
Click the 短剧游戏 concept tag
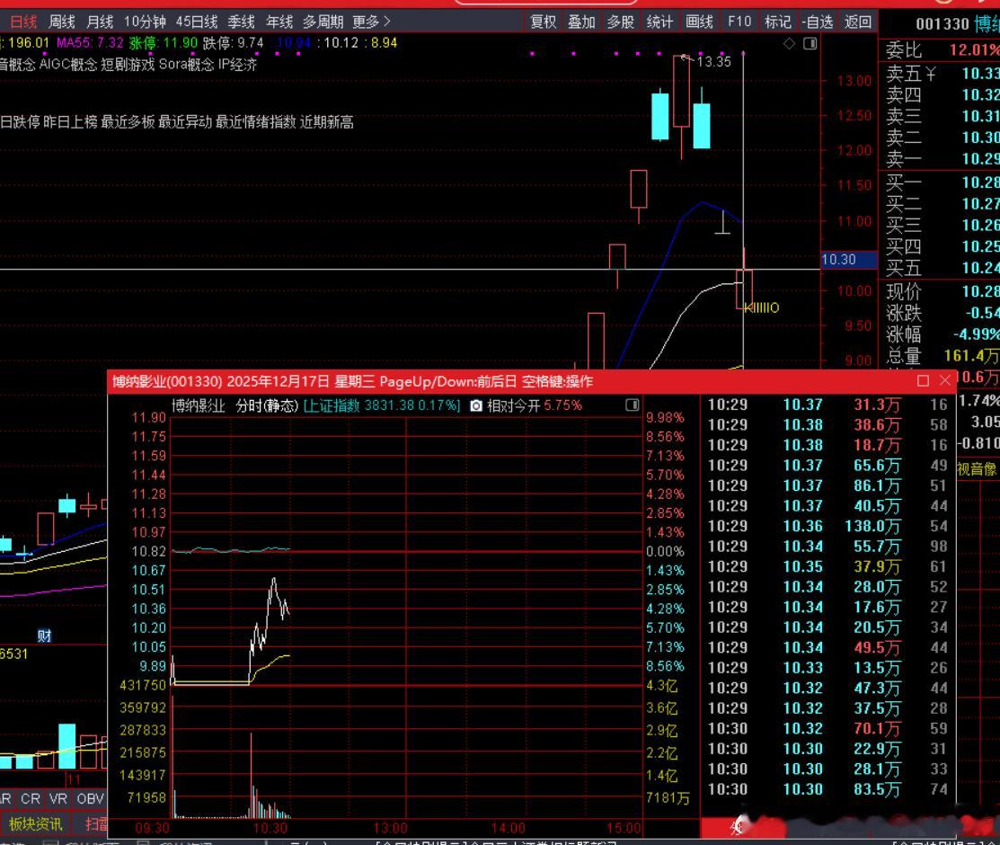click(x=128, y=65)
